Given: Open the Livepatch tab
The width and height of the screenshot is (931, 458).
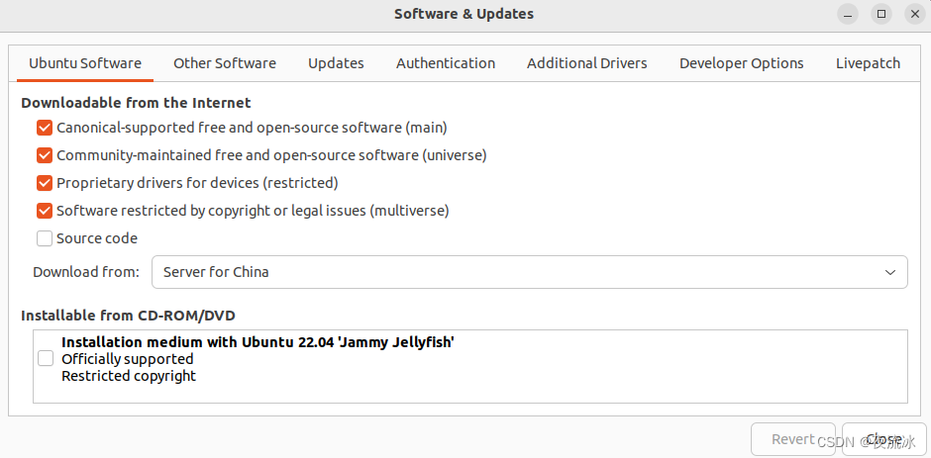Looking at the screenshot, I should click(x=868, y=63).
